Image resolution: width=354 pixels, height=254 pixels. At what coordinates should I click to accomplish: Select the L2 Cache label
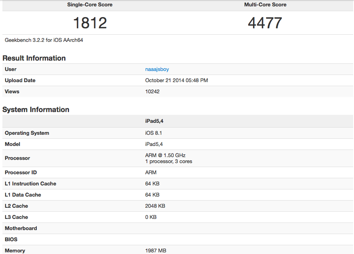pyautogui.click(x=16, y=206)
